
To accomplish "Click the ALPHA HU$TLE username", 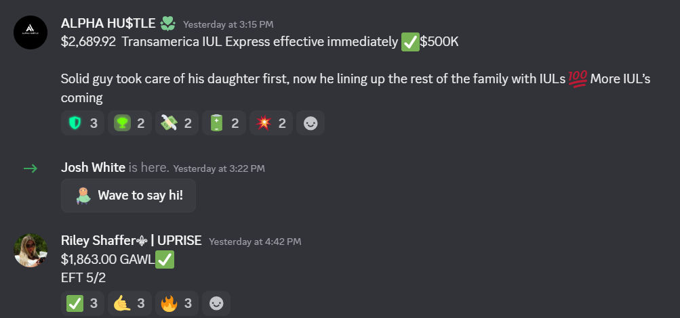I will point(108,24).
